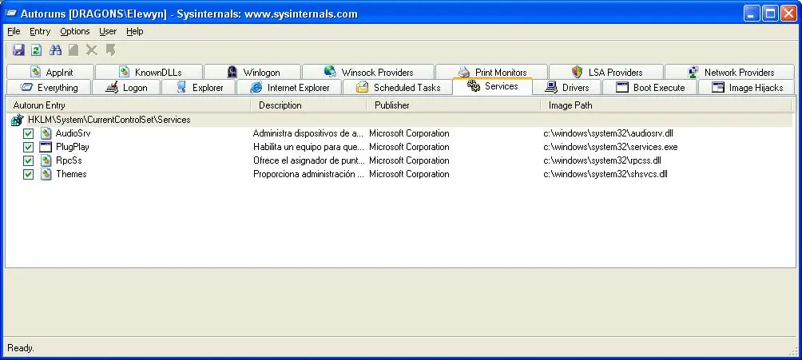Click the Image Path column header
802x360 pixels.
click(665, 105)
